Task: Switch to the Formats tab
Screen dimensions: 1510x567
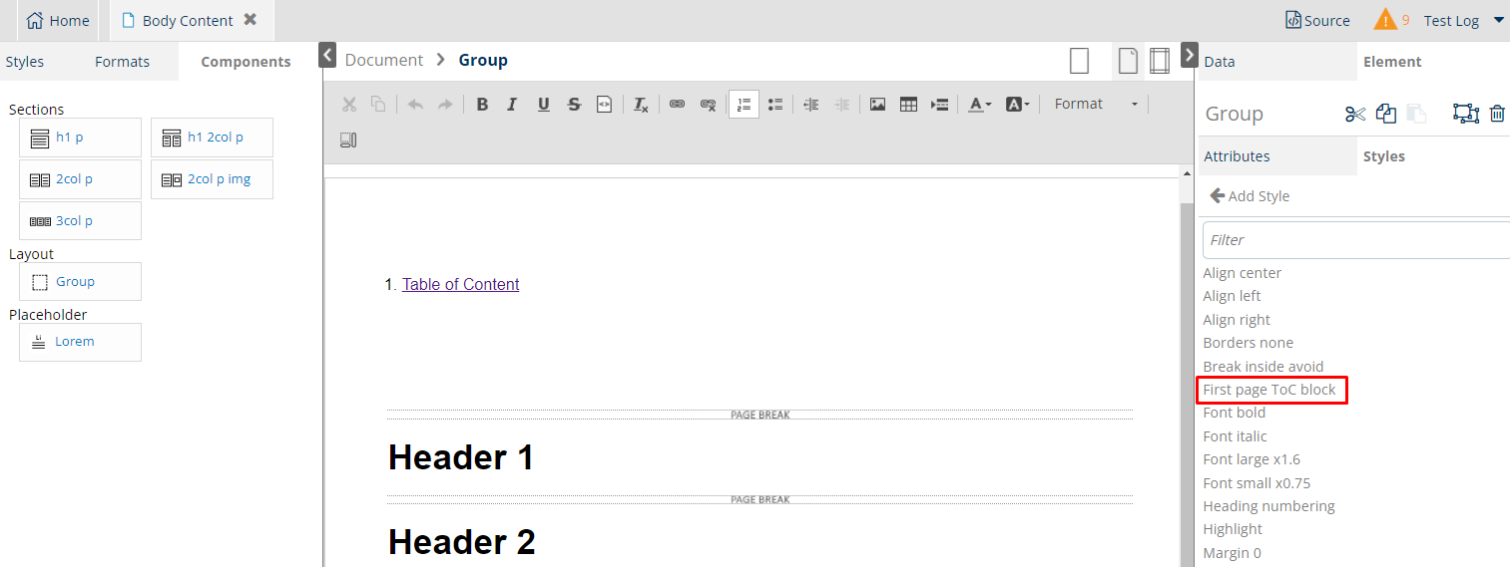Action: (x=122, y=62)
